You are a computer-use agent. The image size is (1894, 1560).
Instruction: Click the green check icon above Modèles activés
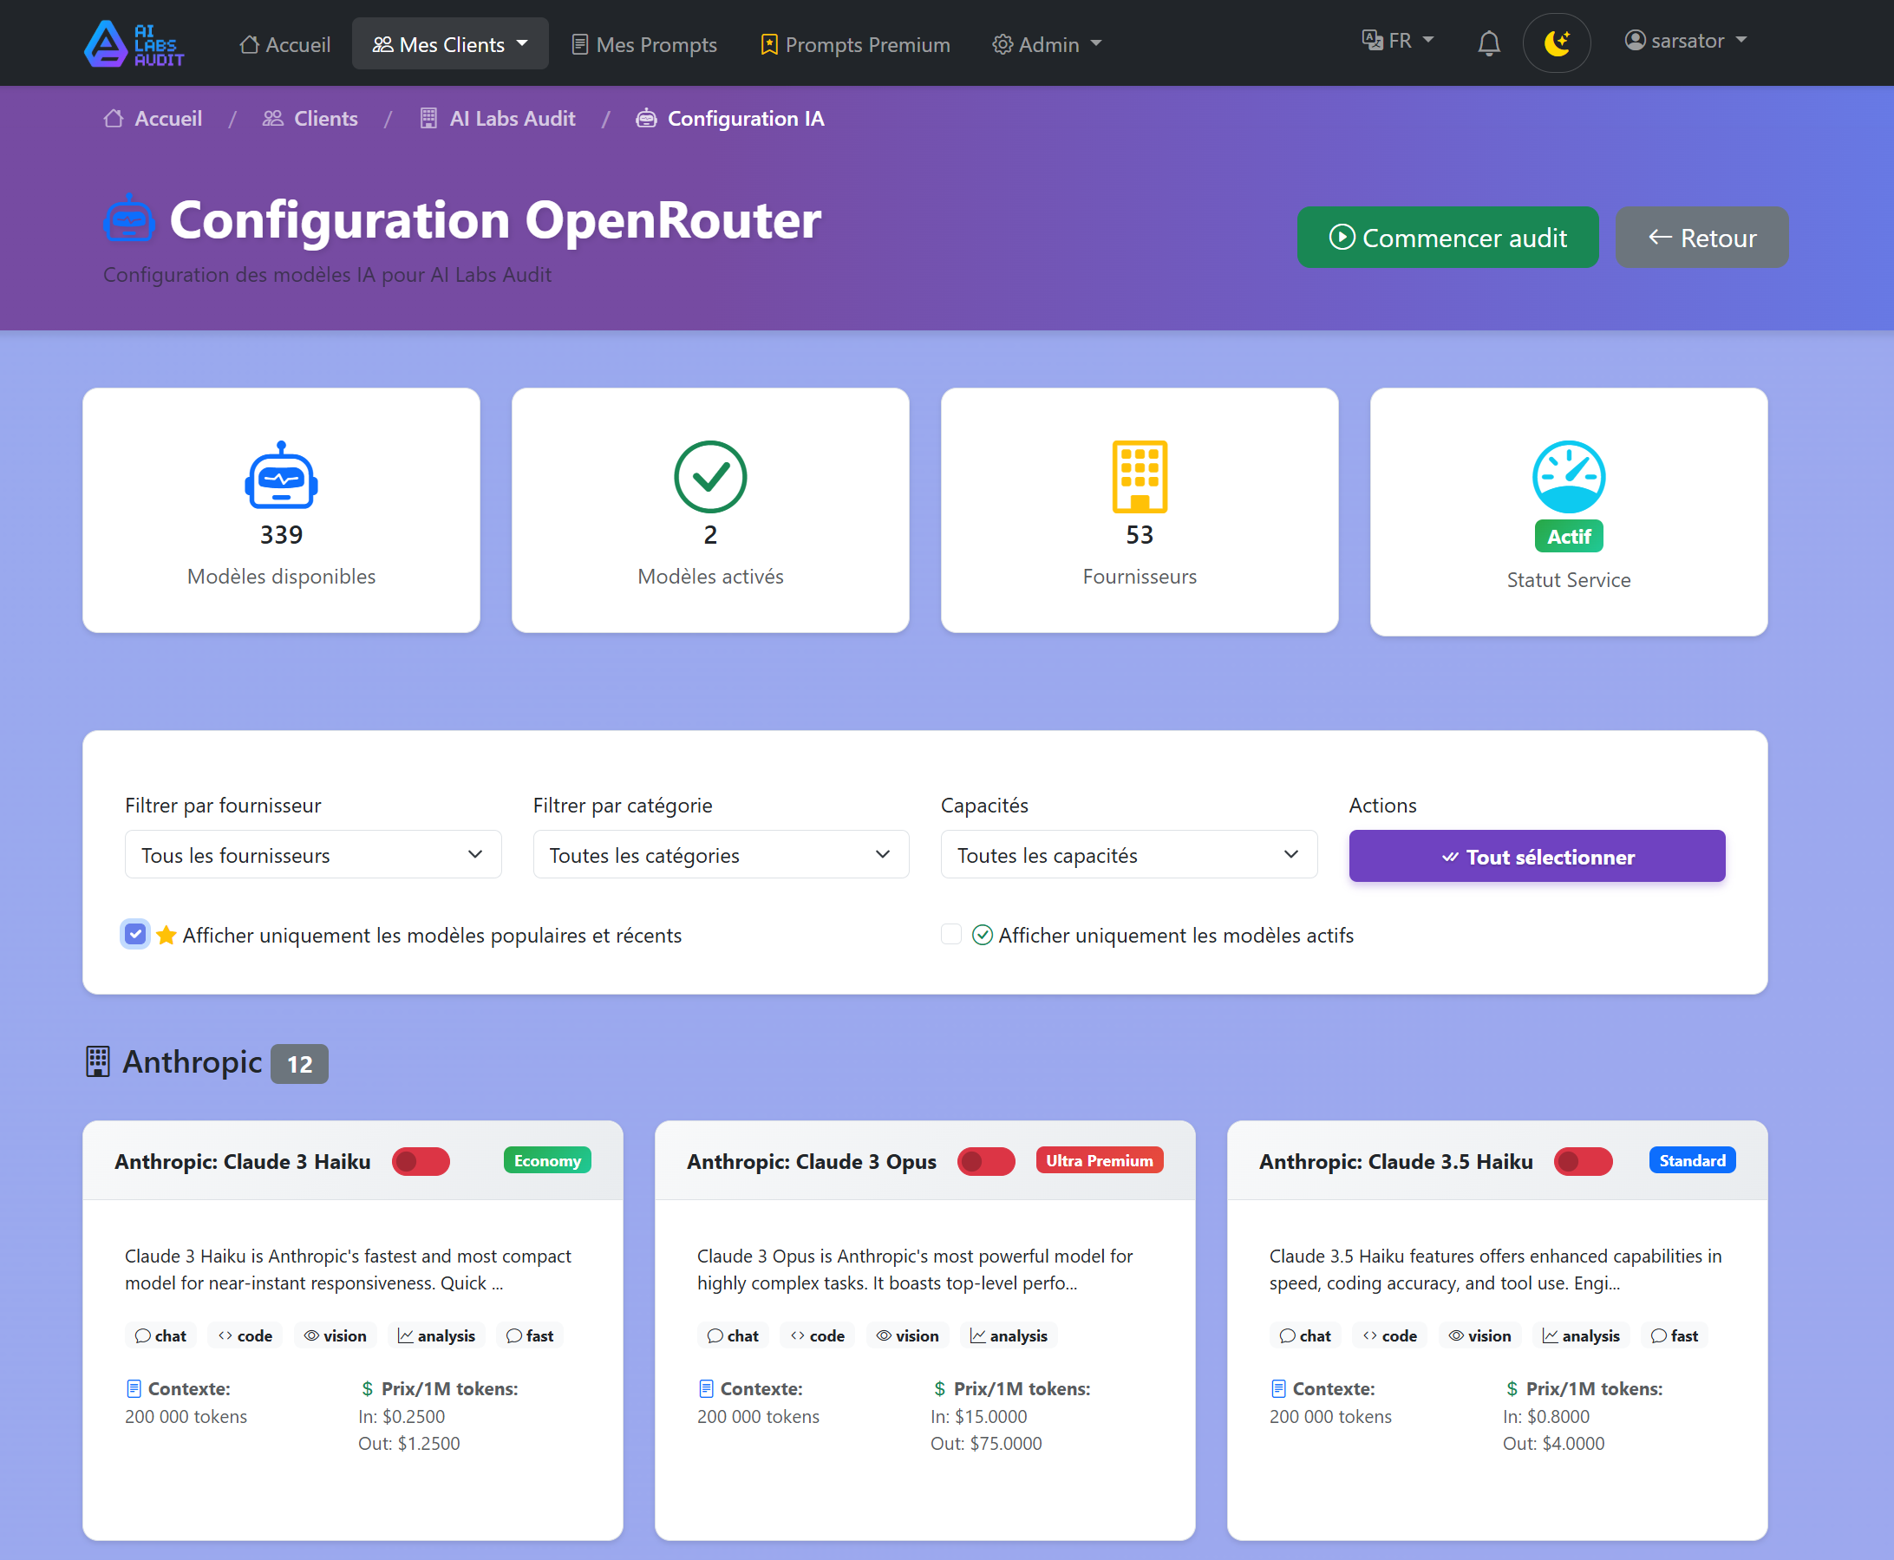pos(709,477)
